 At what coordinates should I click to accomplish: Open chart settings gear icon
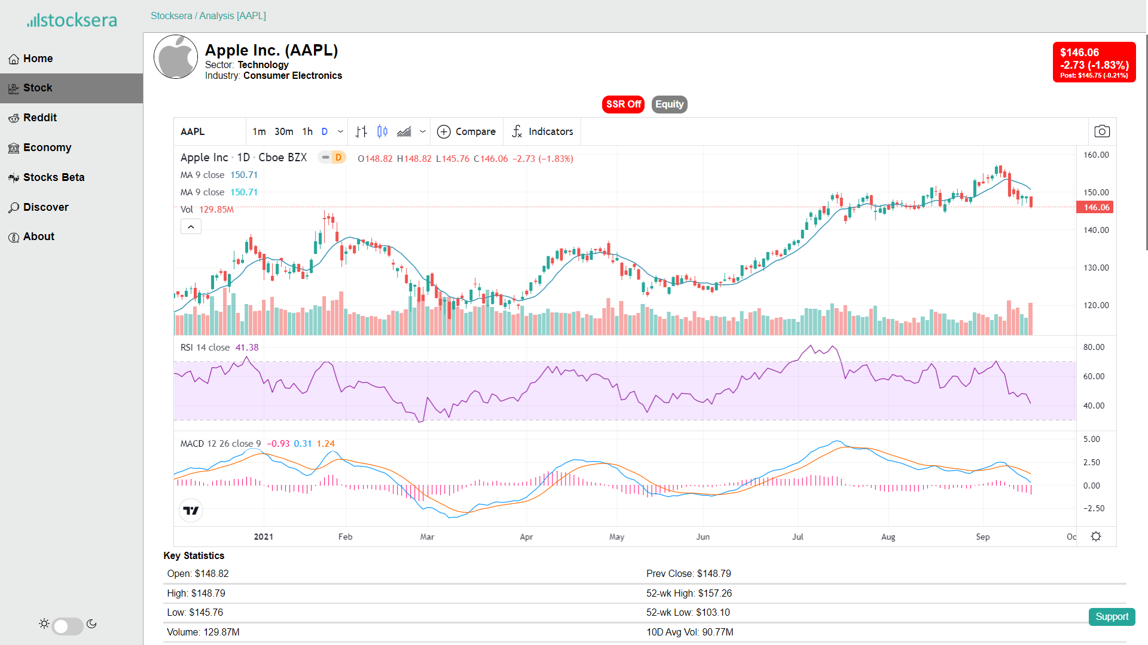point(1095,536)
